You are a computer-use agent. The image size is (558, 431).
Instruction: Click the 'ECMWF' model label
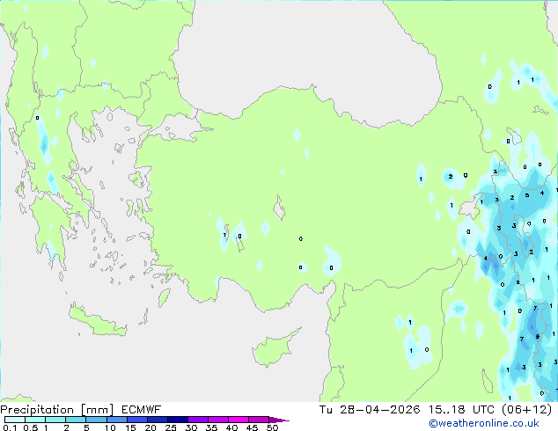(x=142, y=410)
